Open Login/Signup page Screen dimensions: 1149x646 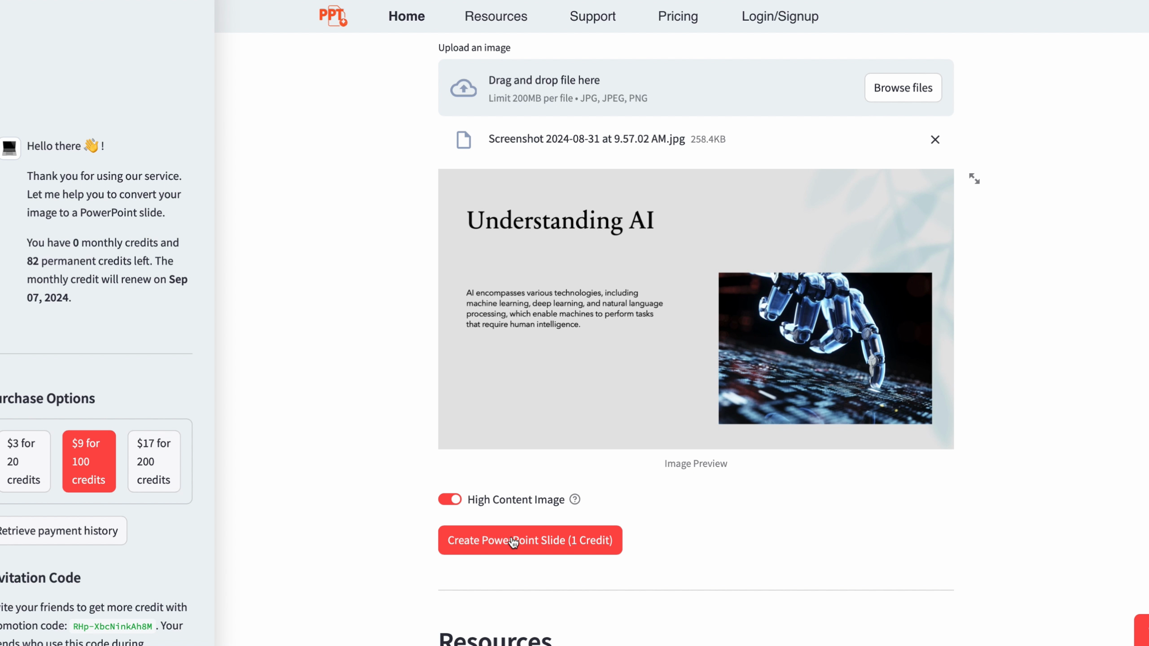click(x=780, y=16)
